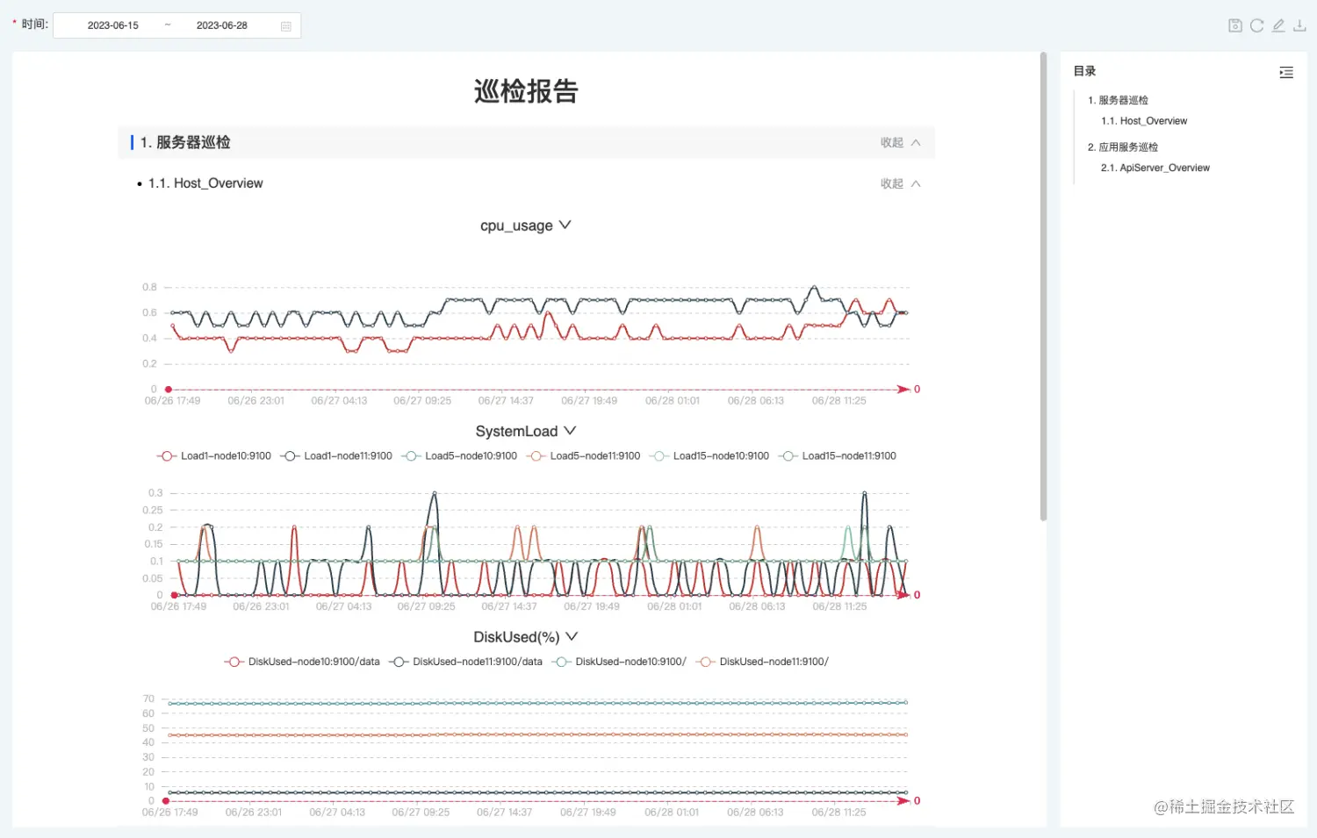The image size is (1317, 838).
Task: Open the calendar icon in date range field
Action: click(x=285, y=26)
